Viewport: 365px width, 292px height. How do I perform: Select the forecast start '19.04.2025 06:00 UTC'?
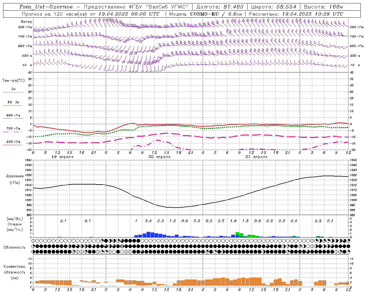click(x=129, y=14)
